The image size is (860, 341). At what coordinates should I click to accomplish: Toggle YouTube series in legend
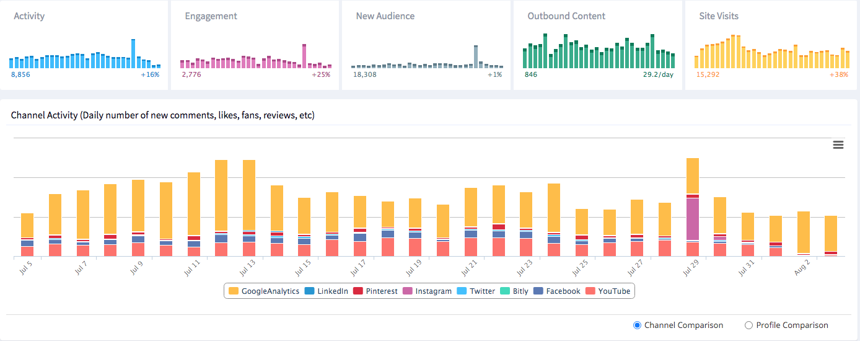pos(608,291)
